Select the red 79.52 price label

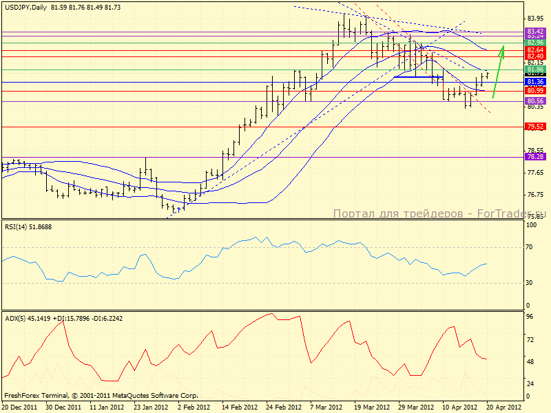coord(536,127)
